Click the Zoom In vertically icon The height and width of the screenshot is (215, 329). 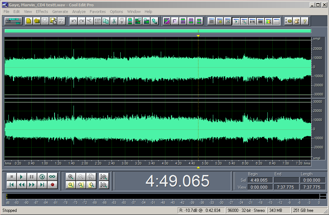104,177
